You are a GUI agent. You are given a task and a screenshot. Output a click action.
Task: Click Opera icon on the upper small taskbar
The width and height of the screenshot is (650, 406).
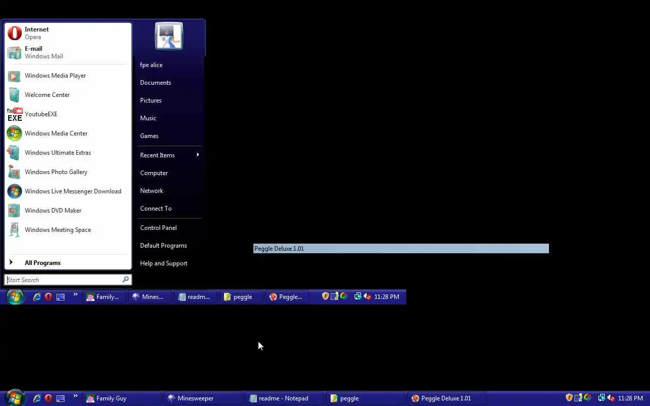pyautogui.click(x=48, y=297)
